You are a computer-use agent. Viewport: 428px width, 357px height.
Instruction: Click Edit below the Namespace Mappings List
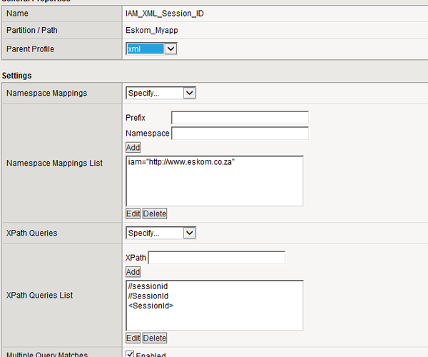coord(133,213)
